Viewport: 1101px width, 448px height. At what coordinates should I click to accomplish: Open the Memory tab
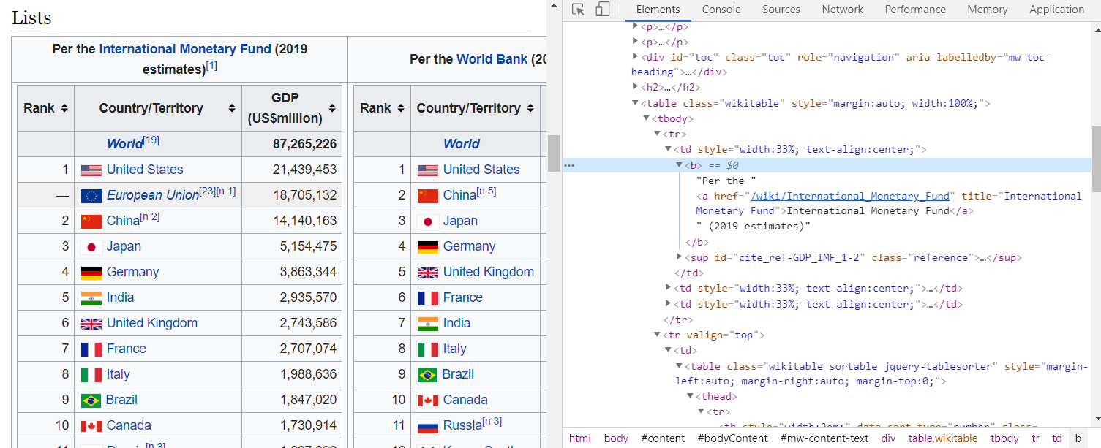(988, 10)
